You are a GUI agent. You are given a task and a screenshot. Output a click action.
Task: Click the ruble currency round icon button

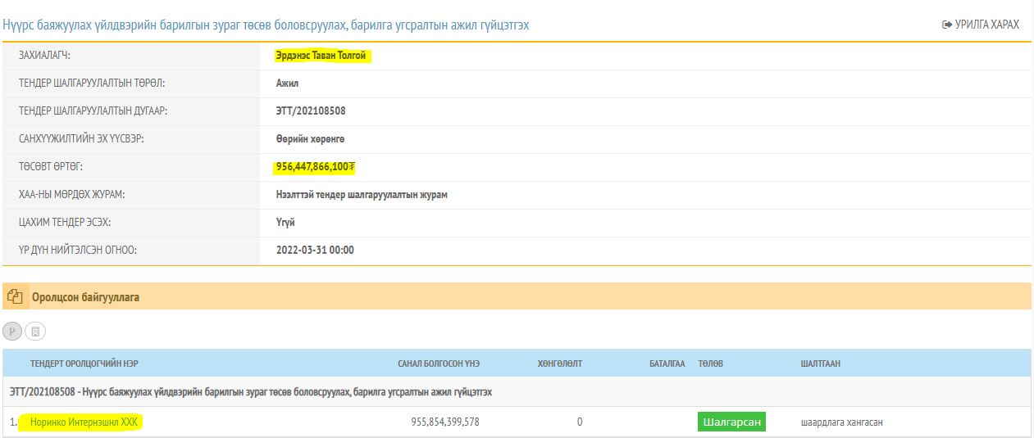point(13,332)
